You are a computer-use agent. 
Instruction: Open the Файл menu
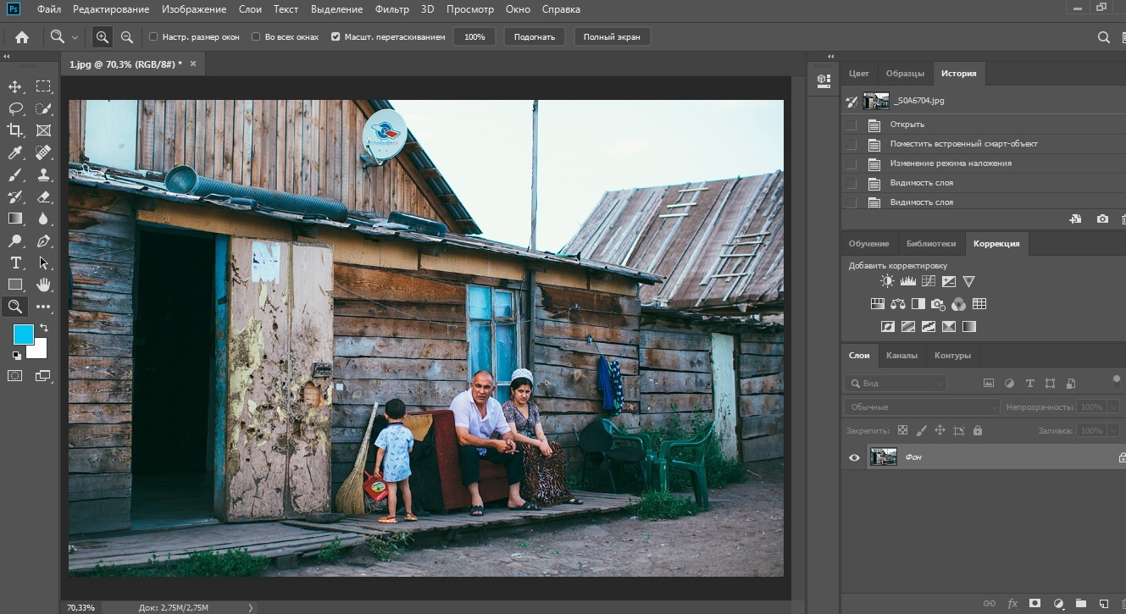click(x=49, y=9)
